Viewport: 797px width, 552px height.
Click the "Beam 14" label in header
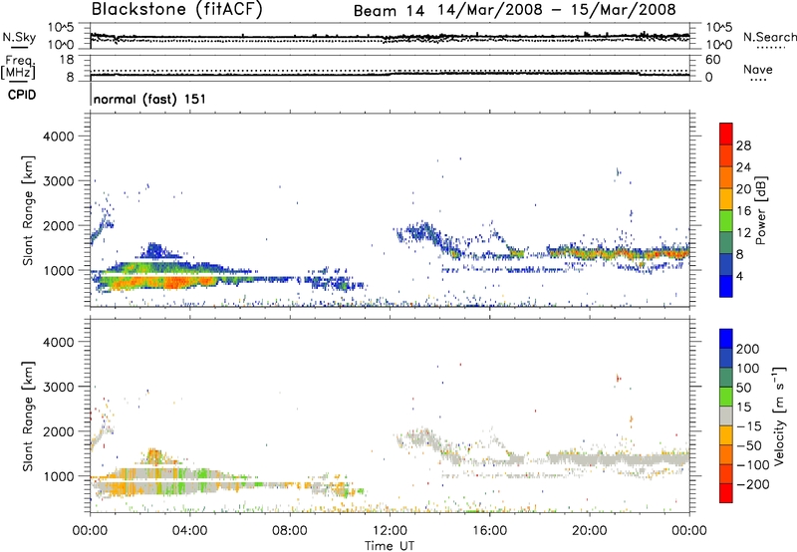pyautogui.click(x=389, y=11)
